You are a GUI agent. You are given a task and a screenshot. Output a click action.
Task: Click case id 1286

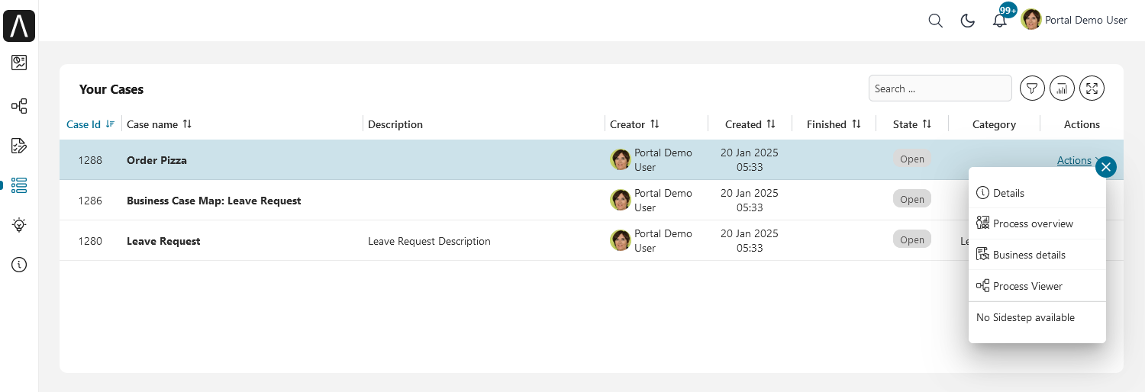(x=90, y=201)
